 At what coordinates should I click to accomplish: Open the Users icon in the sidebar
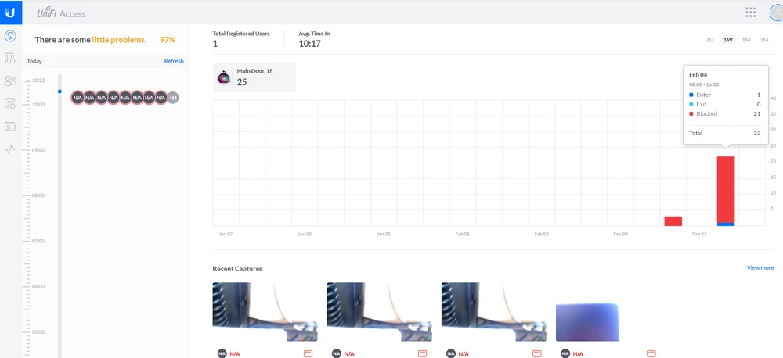point(10,81)
